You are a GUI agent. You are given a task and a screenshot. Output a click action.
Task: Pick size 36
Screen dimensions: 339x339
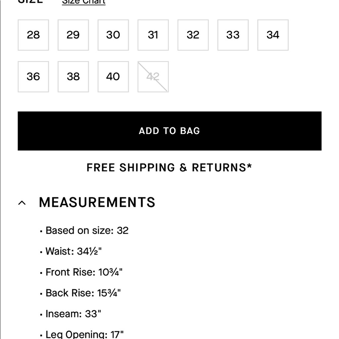click(x=33, y=77)
